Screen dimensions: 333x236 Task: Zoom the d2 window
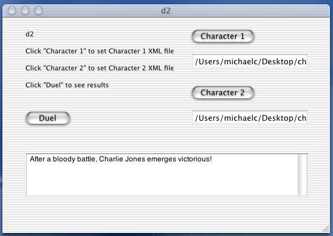click(39, 10)
